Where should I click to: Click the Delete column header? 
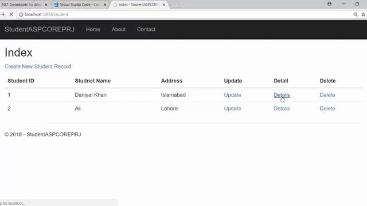coord(327,81)
